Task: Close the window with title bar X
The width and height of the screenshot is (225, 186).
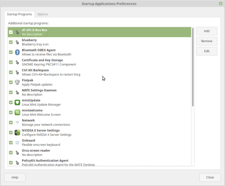Action: click(x=221, y=4)
